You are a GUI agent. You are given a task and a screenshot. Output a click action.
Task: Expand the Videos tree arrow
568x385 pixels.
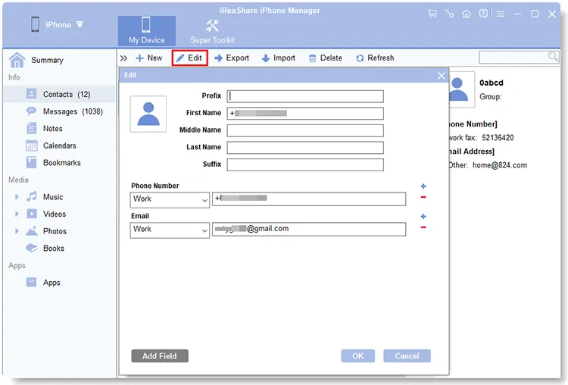point(17,214)
